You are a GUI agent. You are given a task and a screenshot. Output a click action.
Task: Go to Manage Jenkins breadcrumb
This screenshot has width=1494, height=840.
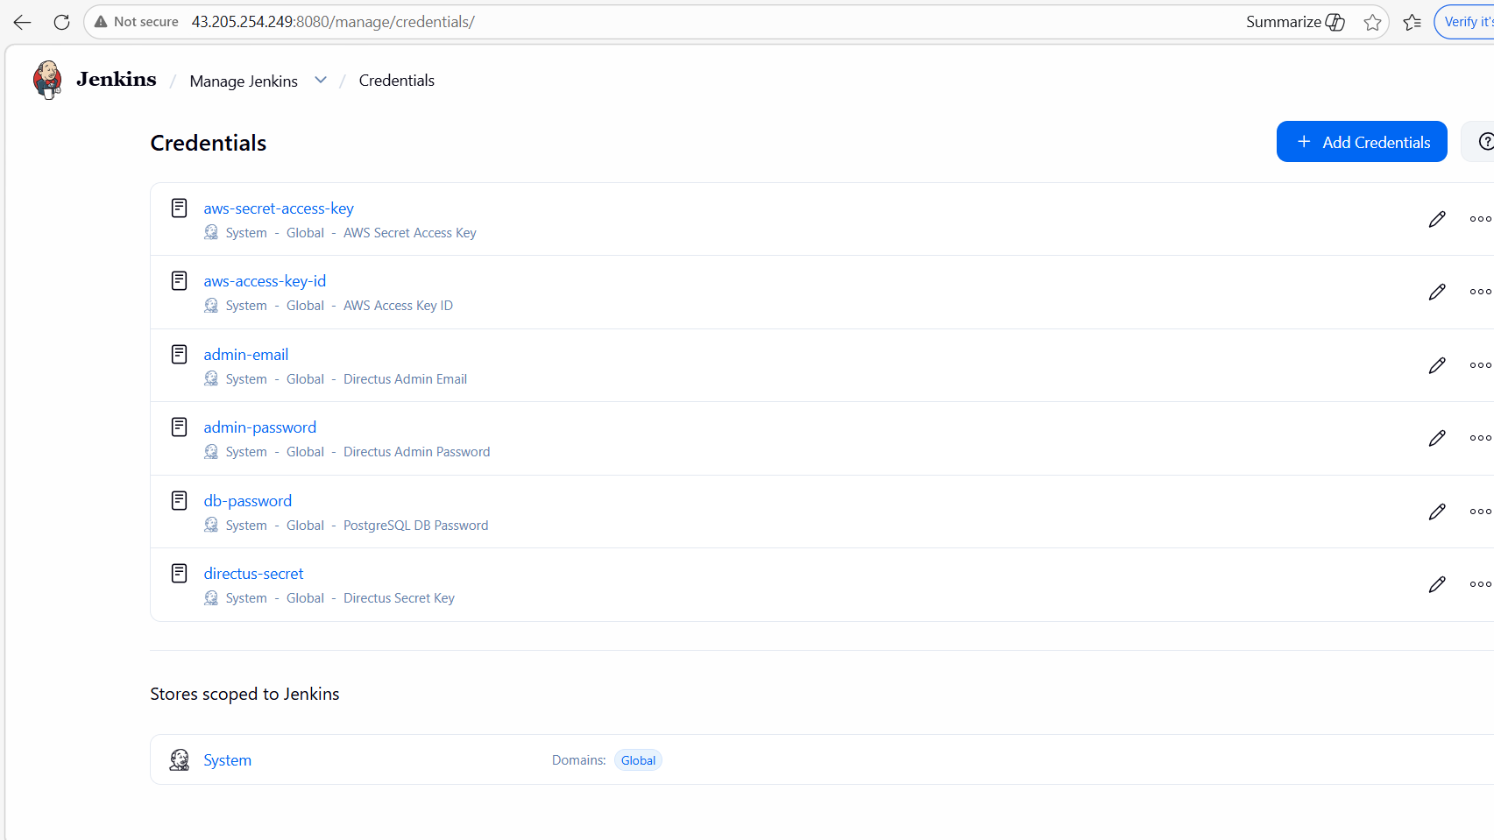244,81
